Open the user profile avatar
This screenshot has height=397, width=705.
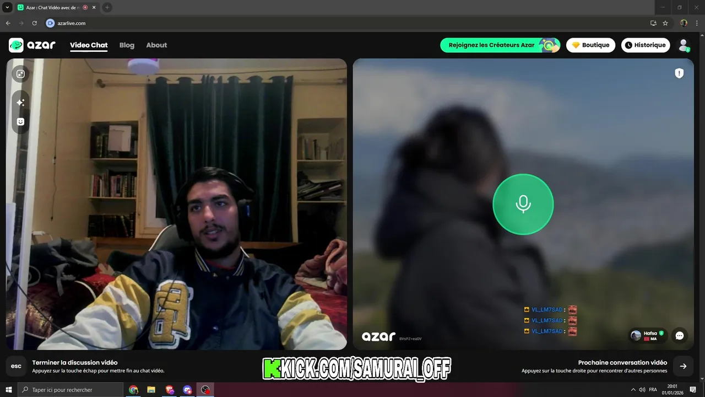point(684,45)
